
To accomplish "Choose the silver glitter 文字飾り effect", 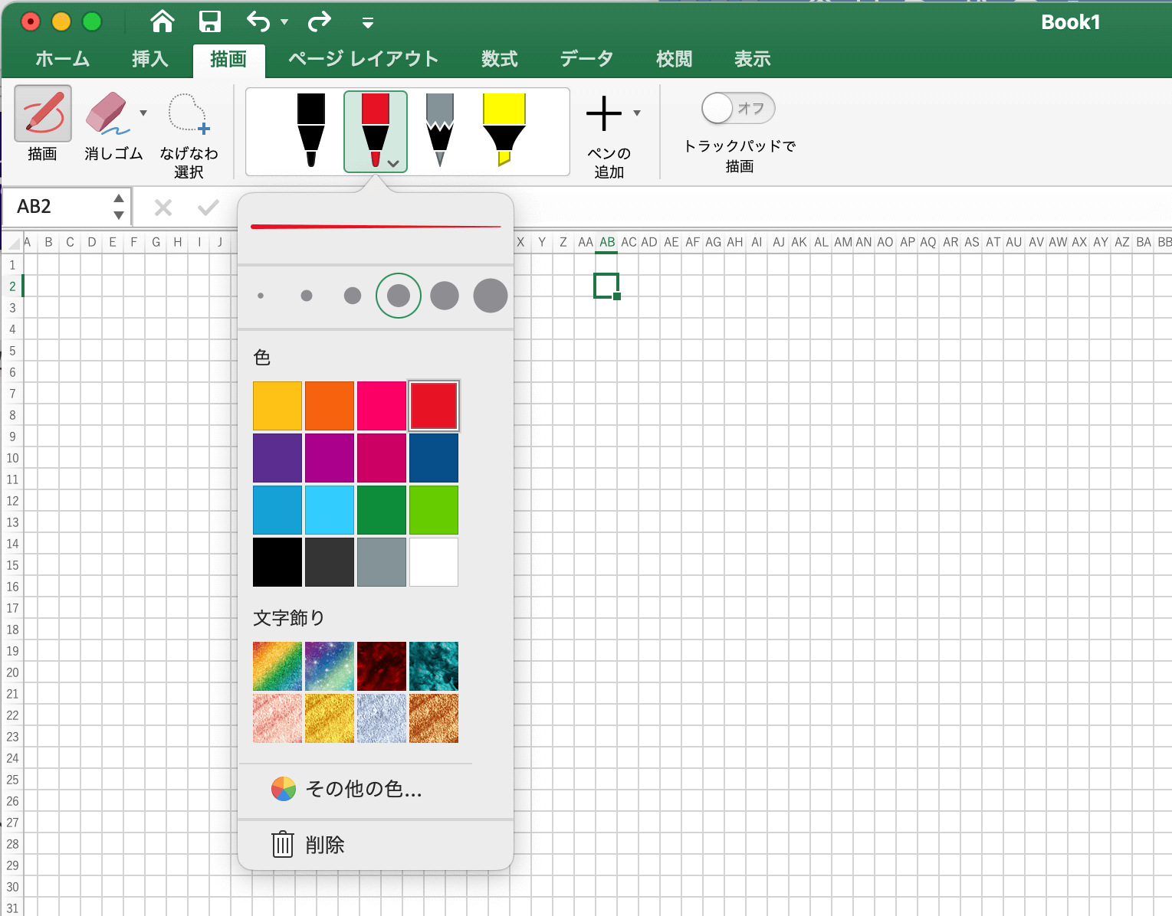I will (x=382, y=718).
